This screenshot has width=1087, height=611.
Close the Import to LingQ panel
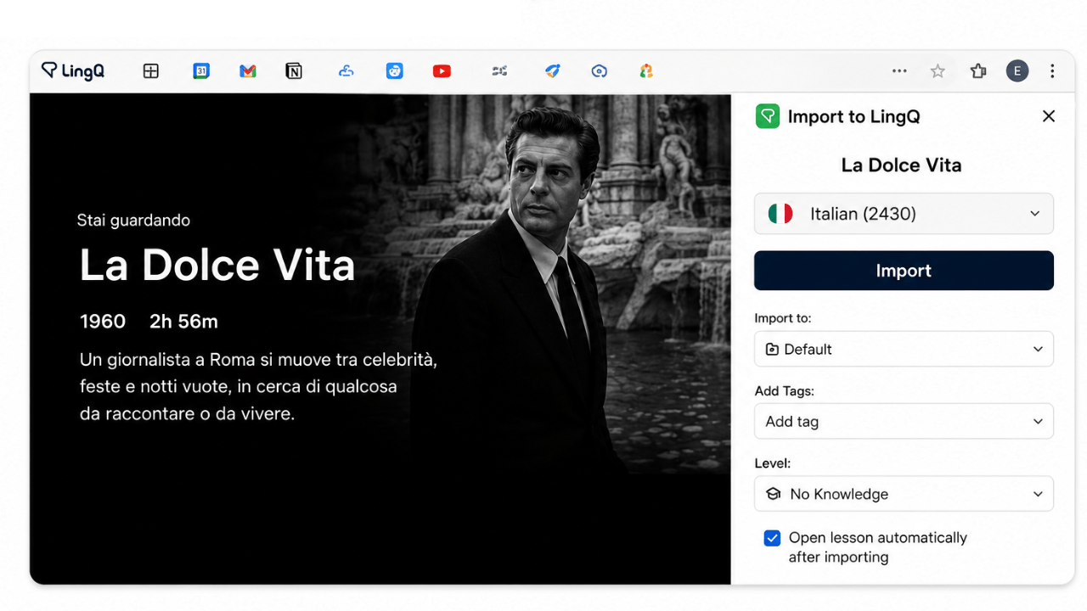(1049, 116)
